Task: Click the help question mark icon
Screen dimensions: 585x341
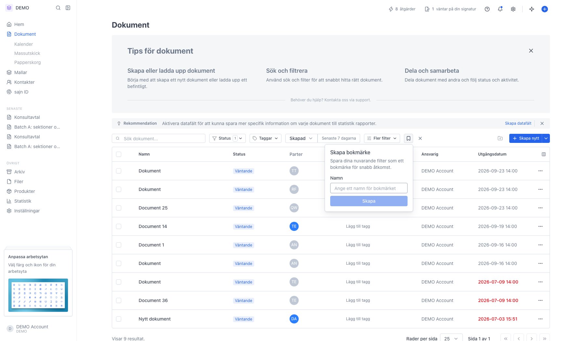Action: [x=487, y=9]
